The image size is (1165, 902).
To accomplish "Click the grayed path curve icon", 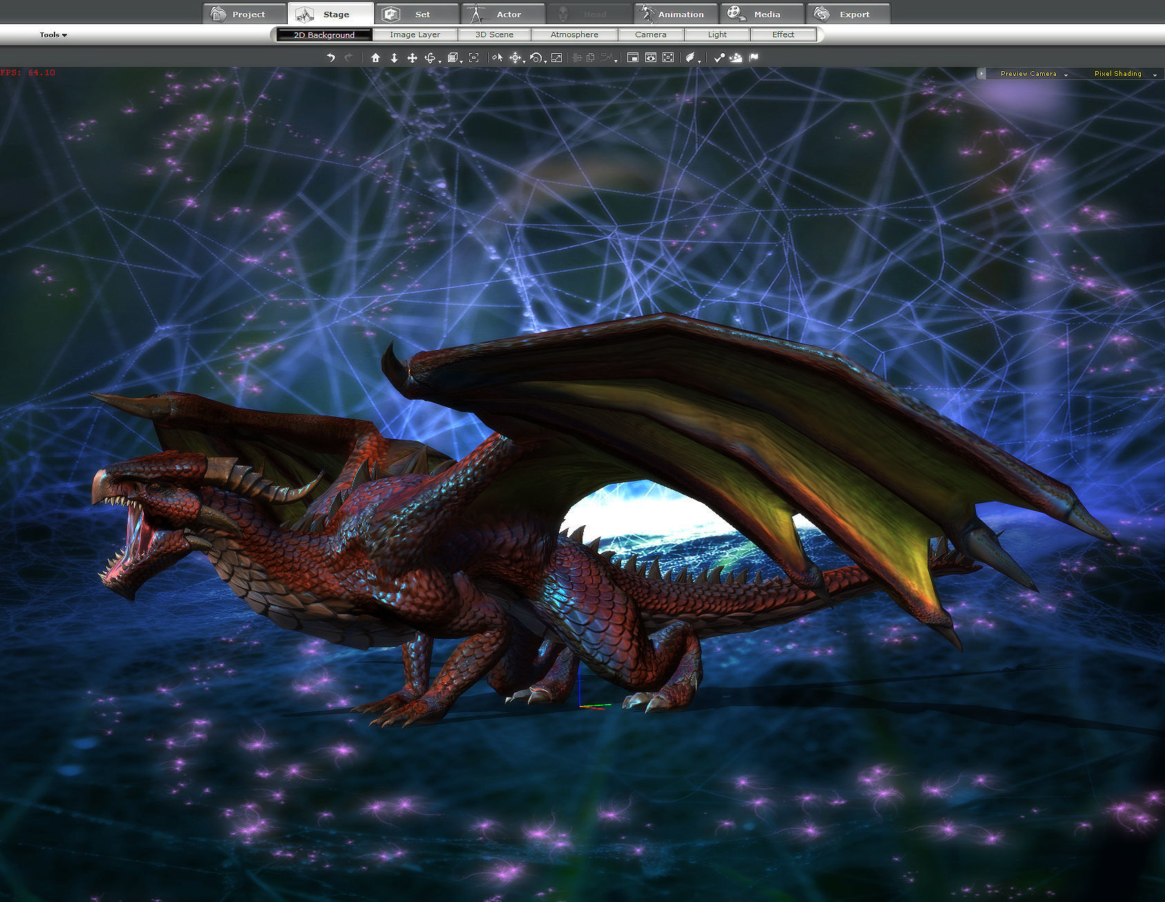I will [x=606, y=58].
